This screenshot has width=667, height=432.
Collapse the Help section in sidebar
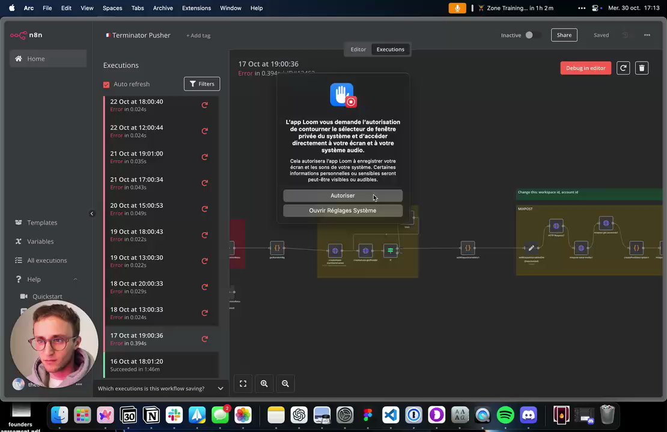75,279
